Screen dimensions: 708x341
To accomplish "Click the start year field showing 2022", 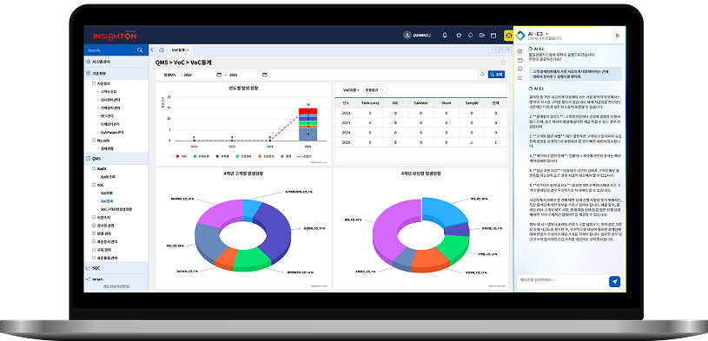I will [202, 75].
